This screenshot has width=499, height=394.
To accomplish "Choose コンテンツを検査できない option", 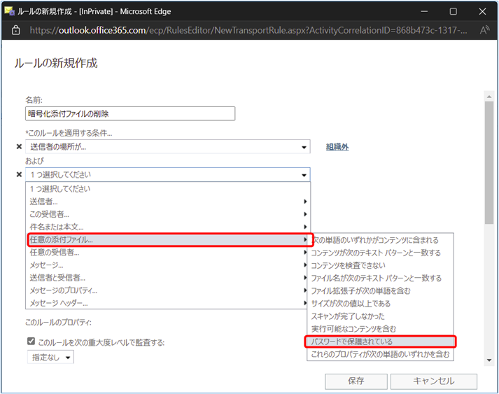I will (x=380, y=265).
